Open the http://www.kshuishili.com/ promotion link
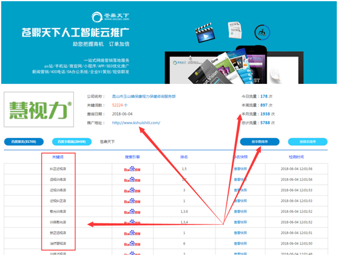Viewport: 338px width, 256px height. point(136,123)
